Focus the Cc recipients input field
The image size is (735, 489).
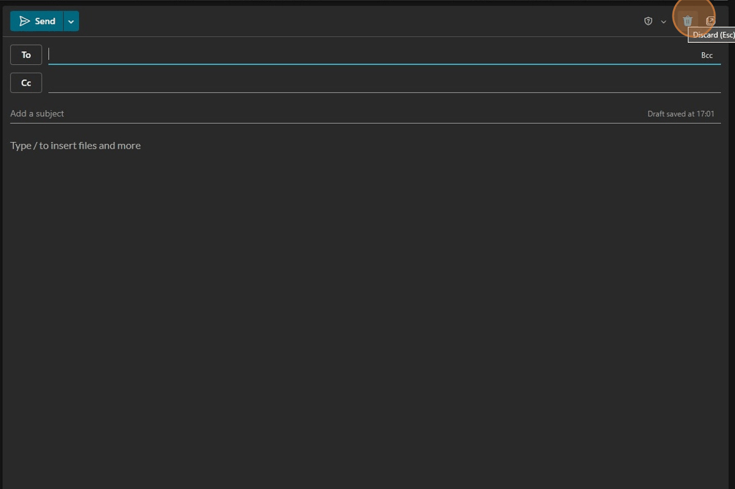tap(384, 83)
